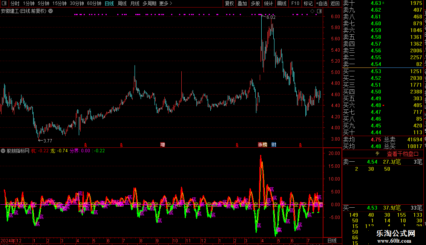
Task: Select the 日线 daily tab
Action: (109, 3)
